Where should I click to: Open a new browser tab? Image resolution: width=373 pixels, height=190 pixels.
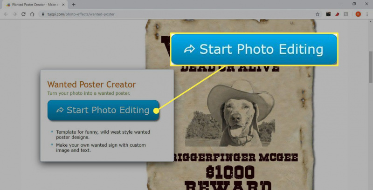click(74, 5)
